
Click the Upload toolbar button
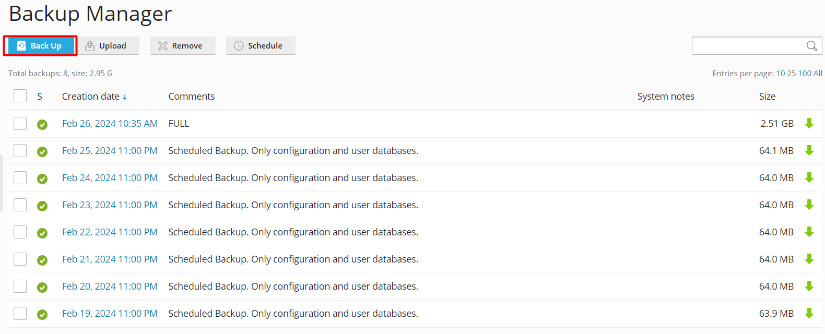tap(107, 46)
